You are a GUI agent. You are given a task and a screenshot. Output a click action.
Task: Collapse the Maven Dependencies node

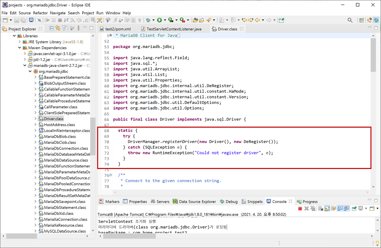pos(19,48)
